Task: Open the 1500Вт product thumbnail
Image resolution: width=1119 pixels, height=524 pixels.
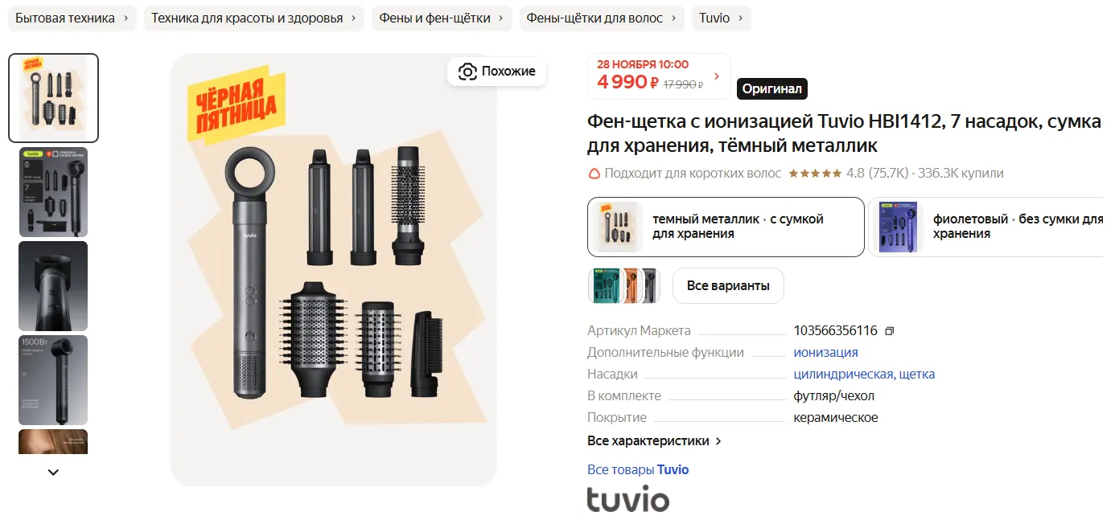Action: click(53, 379)
